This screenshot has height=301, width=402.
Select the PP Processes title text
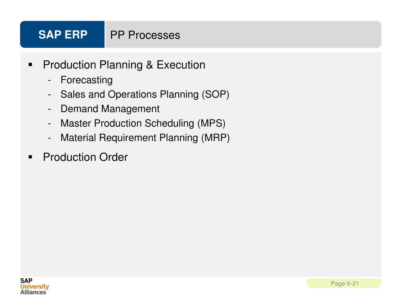pos(145,35)
